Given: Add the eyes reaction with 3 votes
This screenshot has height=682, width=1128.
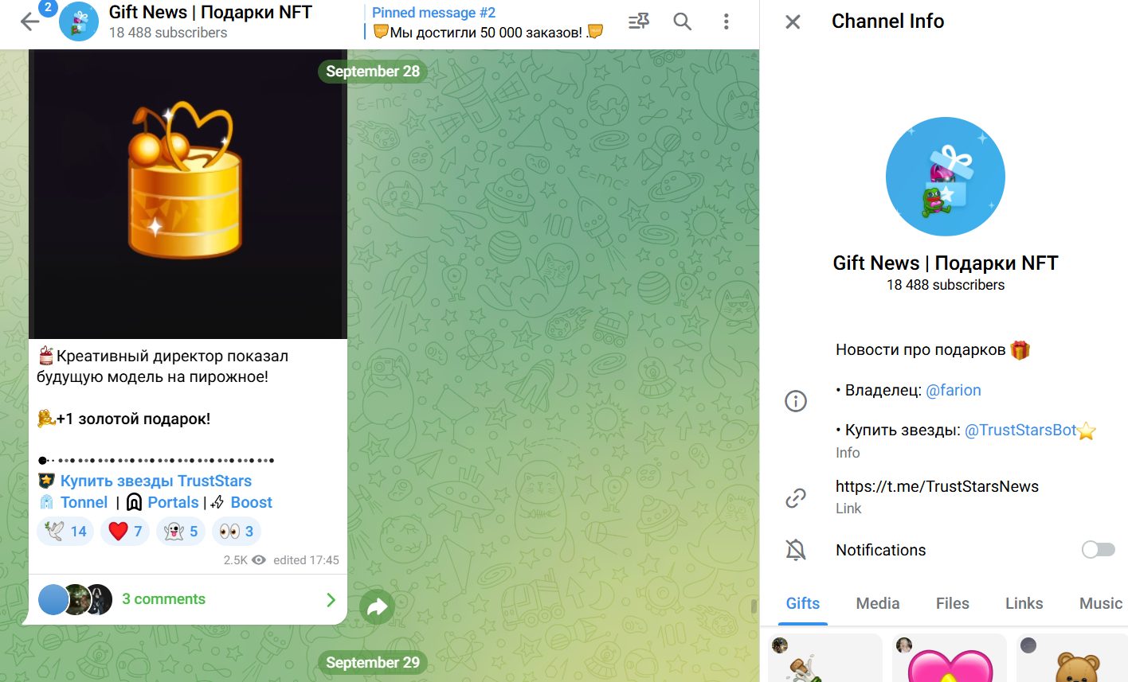Looking at the screenshot, I should 237,531.
